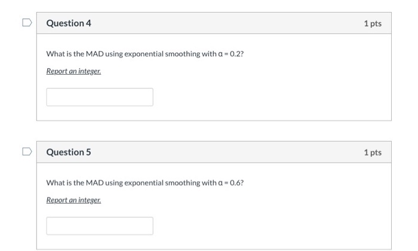Click the Question 5 answer field

(x=100, y=225)
